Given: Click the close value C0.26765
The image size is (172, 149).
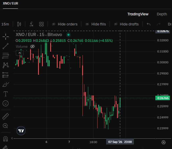Looking at the screenshot, I should point(75,41).
